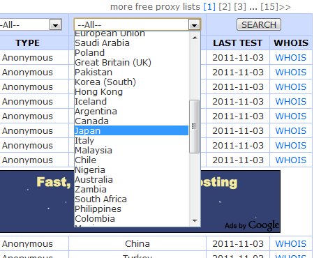
Task: Pick Chile from the country list
Action: point(131,160)
